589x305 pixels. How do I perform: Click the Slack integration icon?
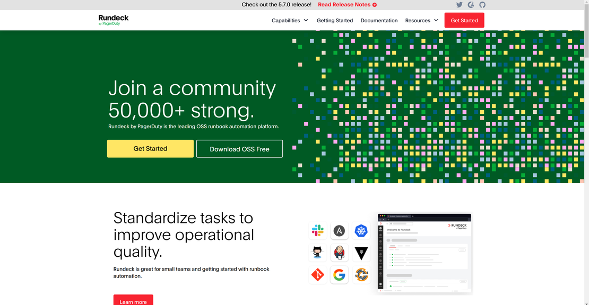click(318, 230)
